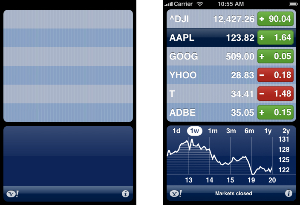Select the ^DJI index row

tap(231, 19)
